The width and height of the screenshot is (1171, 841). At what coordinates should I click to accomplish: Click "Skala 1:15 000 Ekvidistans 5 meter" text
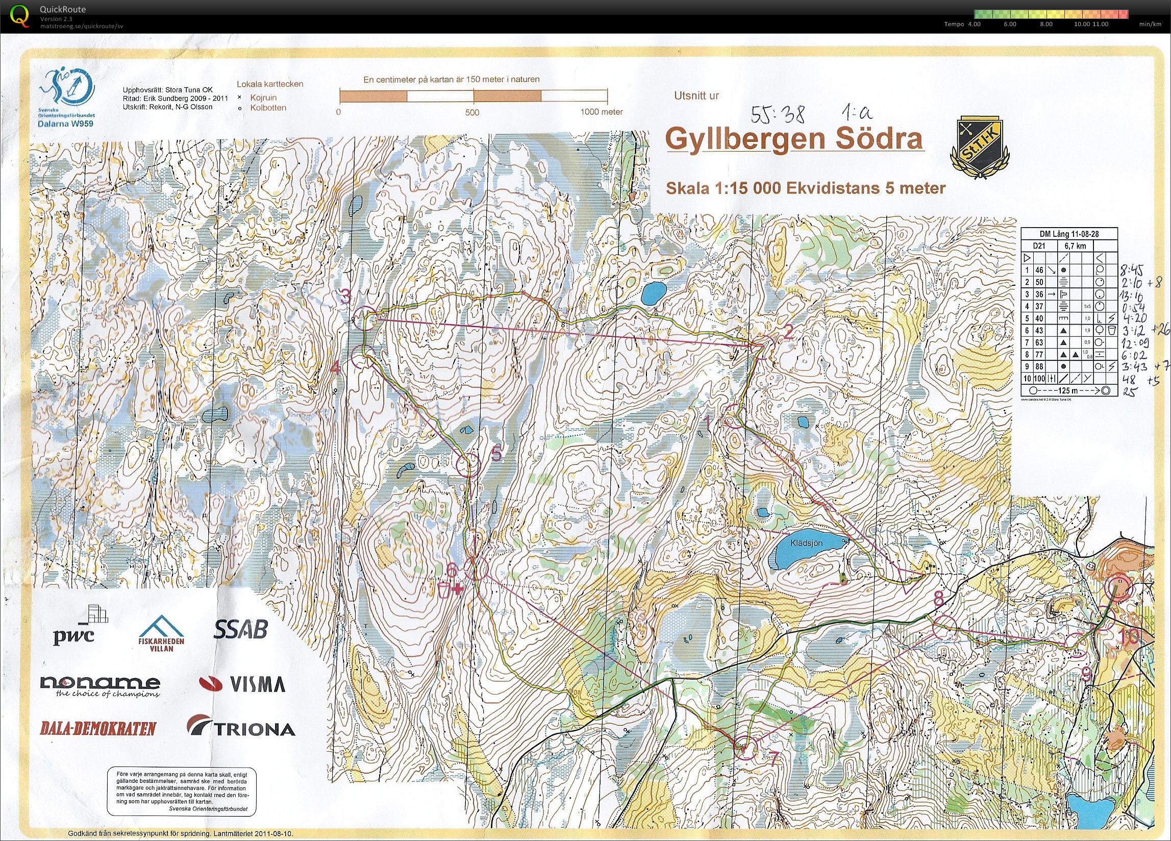(x=806, y=187)
